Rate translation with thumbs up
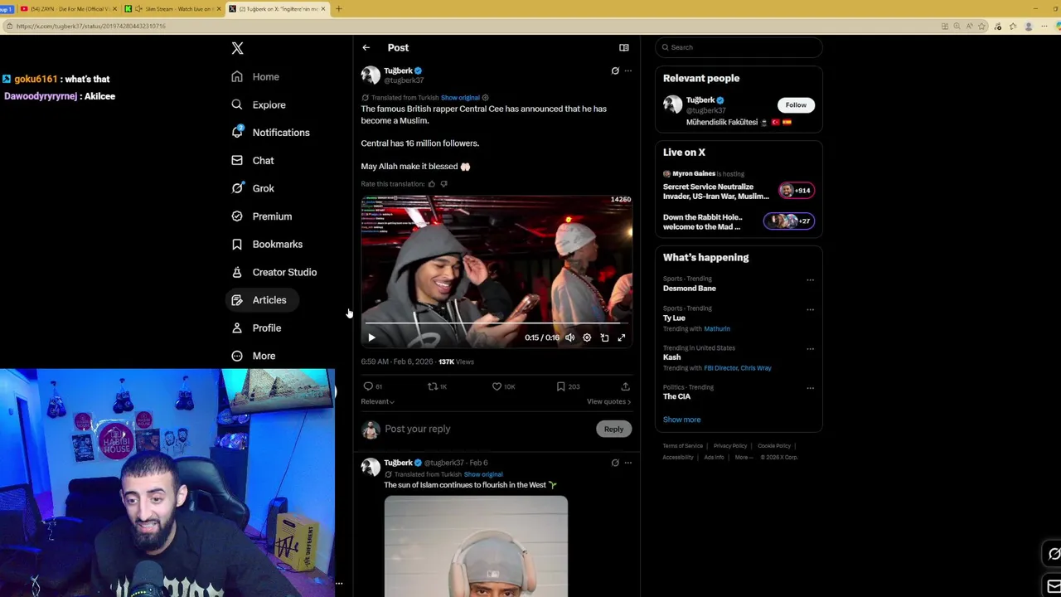The image size is (1061, 597). tap(431, 184)
